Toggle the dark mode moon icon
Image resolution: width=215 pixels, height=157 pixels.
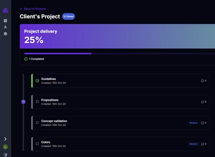pos(5,155)
